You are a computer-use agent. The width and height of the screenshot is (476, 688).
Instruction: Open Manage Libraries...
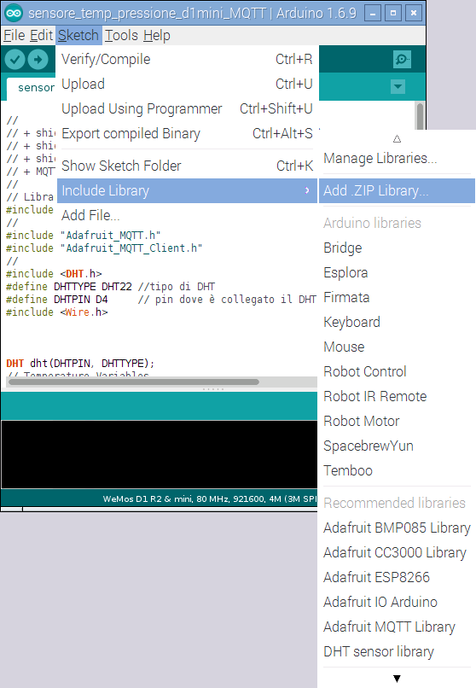397,158
